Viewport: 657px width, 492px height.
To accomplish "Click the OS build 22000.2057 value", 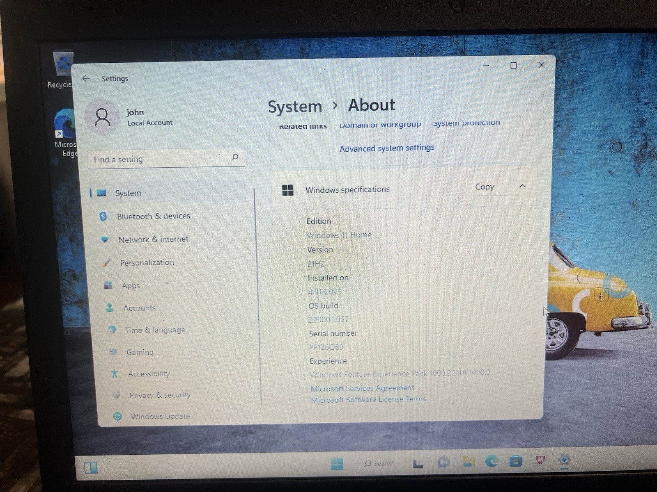I will point(328,319).
